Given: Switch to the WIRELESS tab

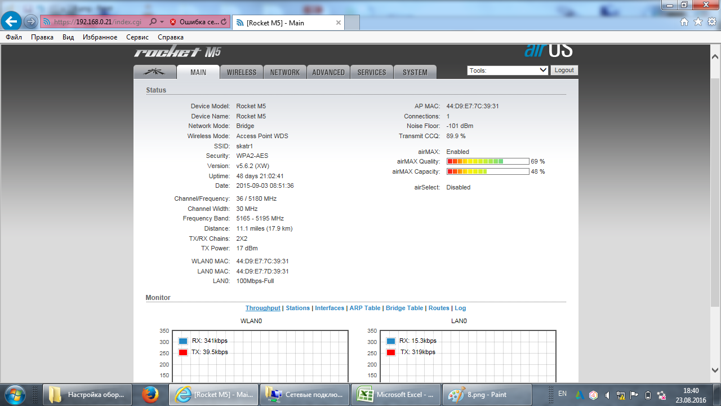Looking at the screenshot, I should (x=242, y=72).
